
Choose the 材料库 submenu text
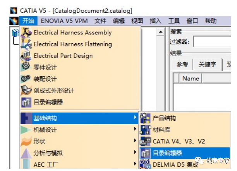(x=161, y=130)
